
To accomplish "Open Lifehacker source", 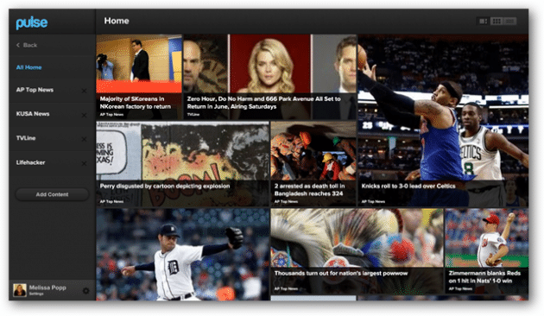I will pyautogui.click(x=30, y=162).
